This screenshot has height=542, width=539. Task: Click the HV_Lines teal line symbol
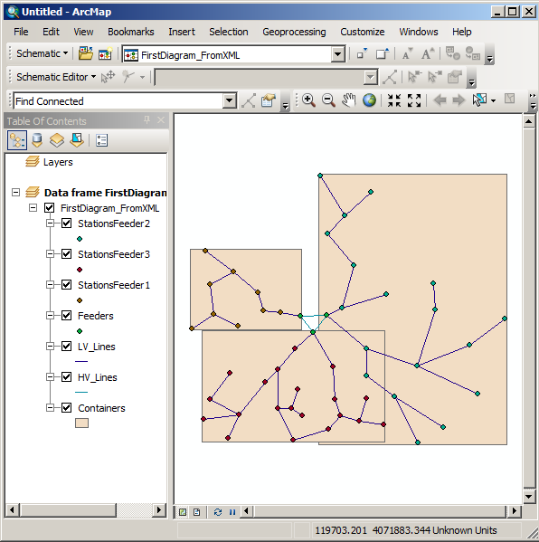[81, 393]
